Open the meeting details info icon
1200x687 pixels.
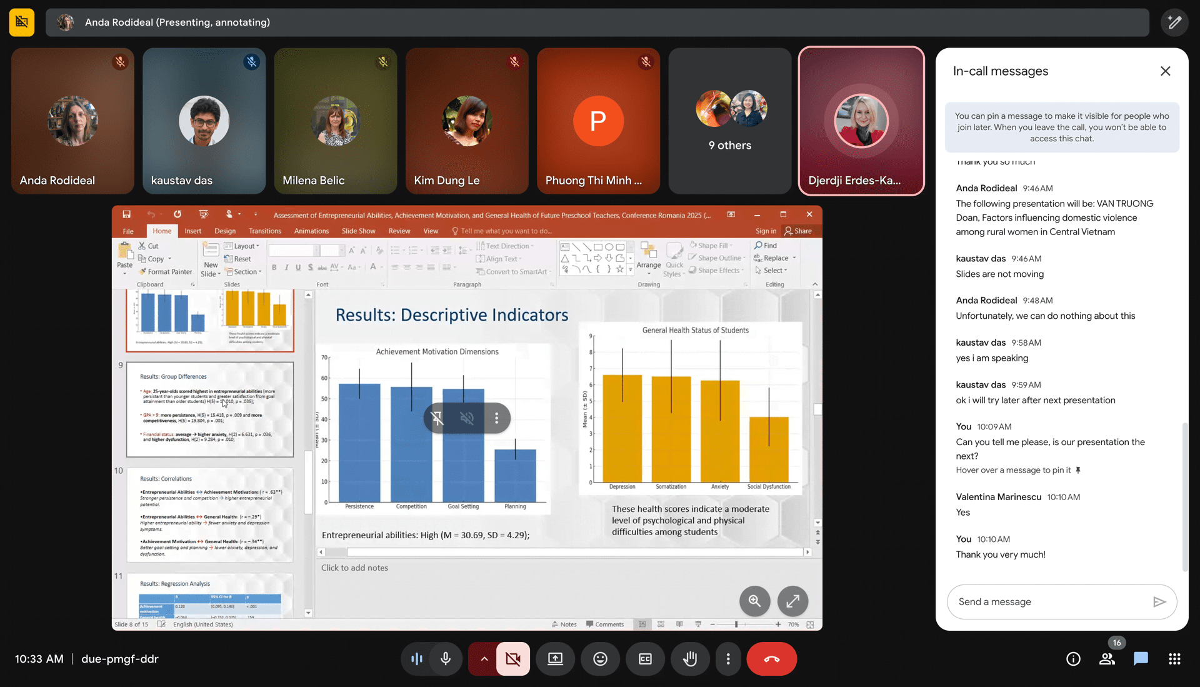pyautogui.click(x=1073, y=659)
